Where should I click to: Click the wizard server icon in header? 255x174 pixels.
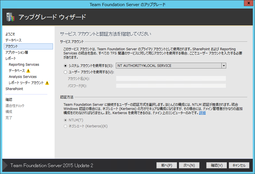[10, 17]
